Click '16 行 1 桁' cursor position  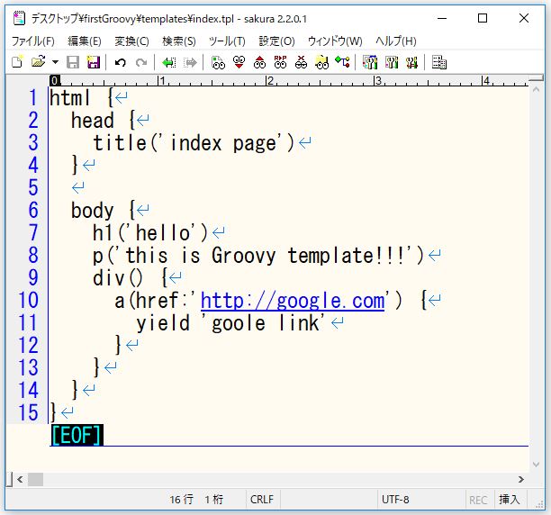[196, 499]
